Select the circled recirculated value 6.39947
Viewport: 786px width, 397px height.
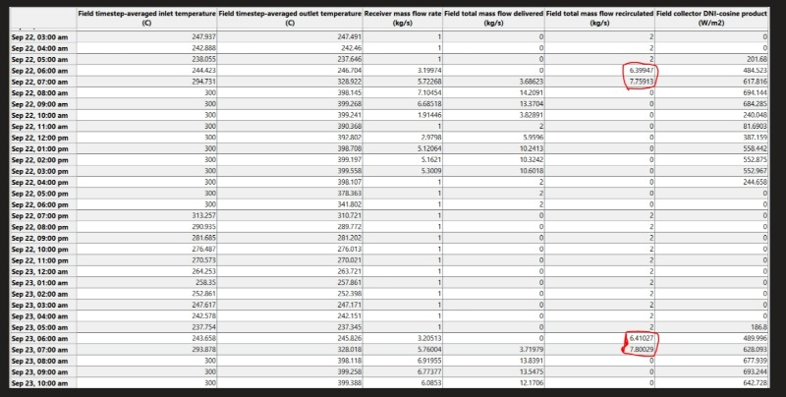(636, 71)
